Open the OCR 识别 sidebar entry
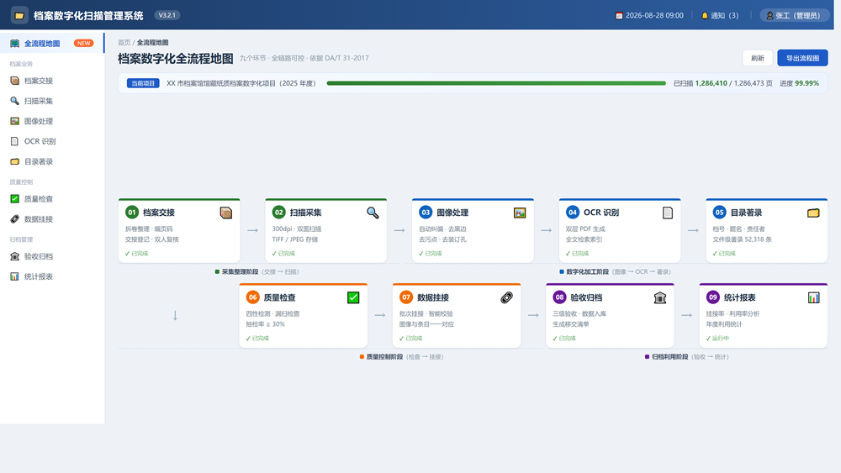This screenshot has width=841, height=473. point(52,141)
